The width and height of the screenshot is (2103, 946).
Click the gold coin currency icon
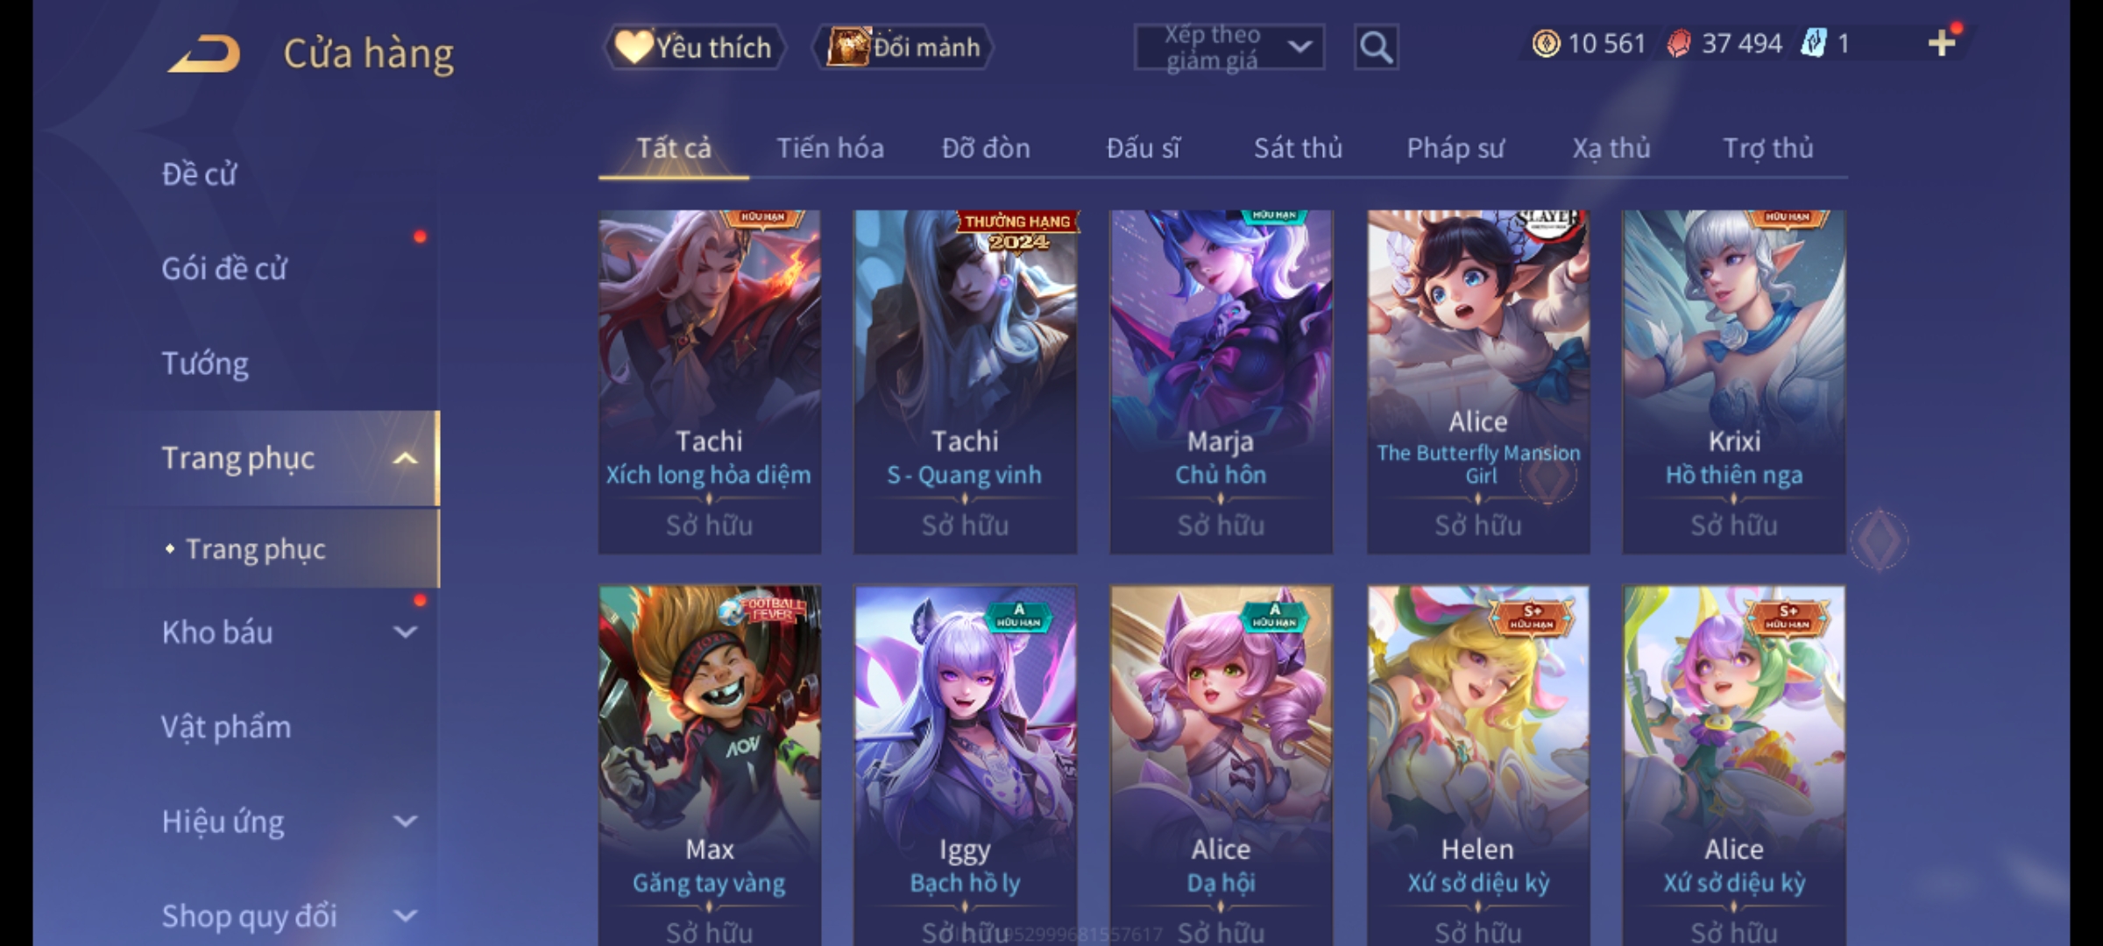tap(1546, 43)
